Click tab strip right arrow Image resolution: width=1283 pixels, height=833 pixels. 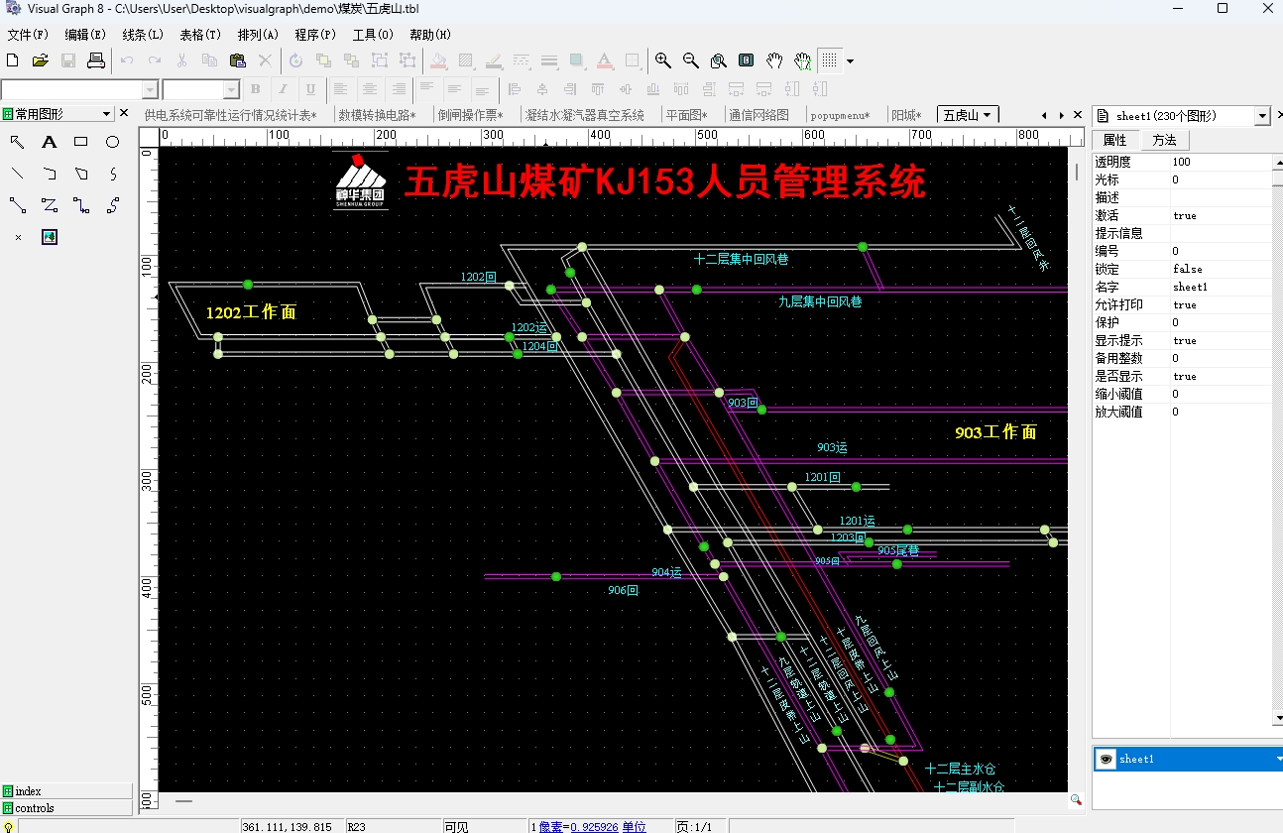point(1062,115)
